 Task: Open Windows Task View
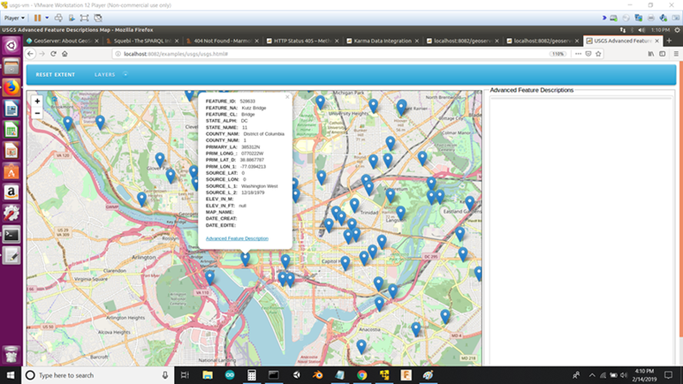(184, 375)
